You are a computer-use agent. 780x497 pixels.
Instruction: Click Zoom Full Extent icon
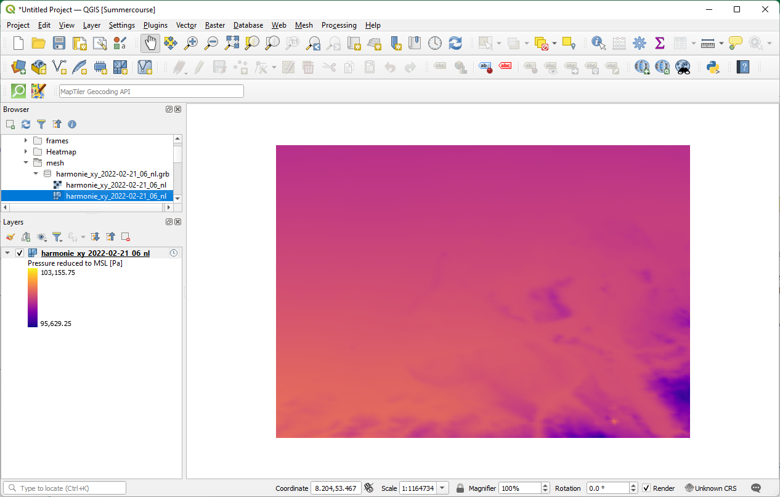(232, 43)
